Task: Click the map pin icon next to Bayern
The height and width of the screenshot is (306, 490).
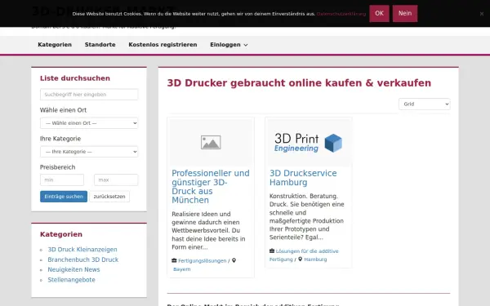Action: pos(234,260)
